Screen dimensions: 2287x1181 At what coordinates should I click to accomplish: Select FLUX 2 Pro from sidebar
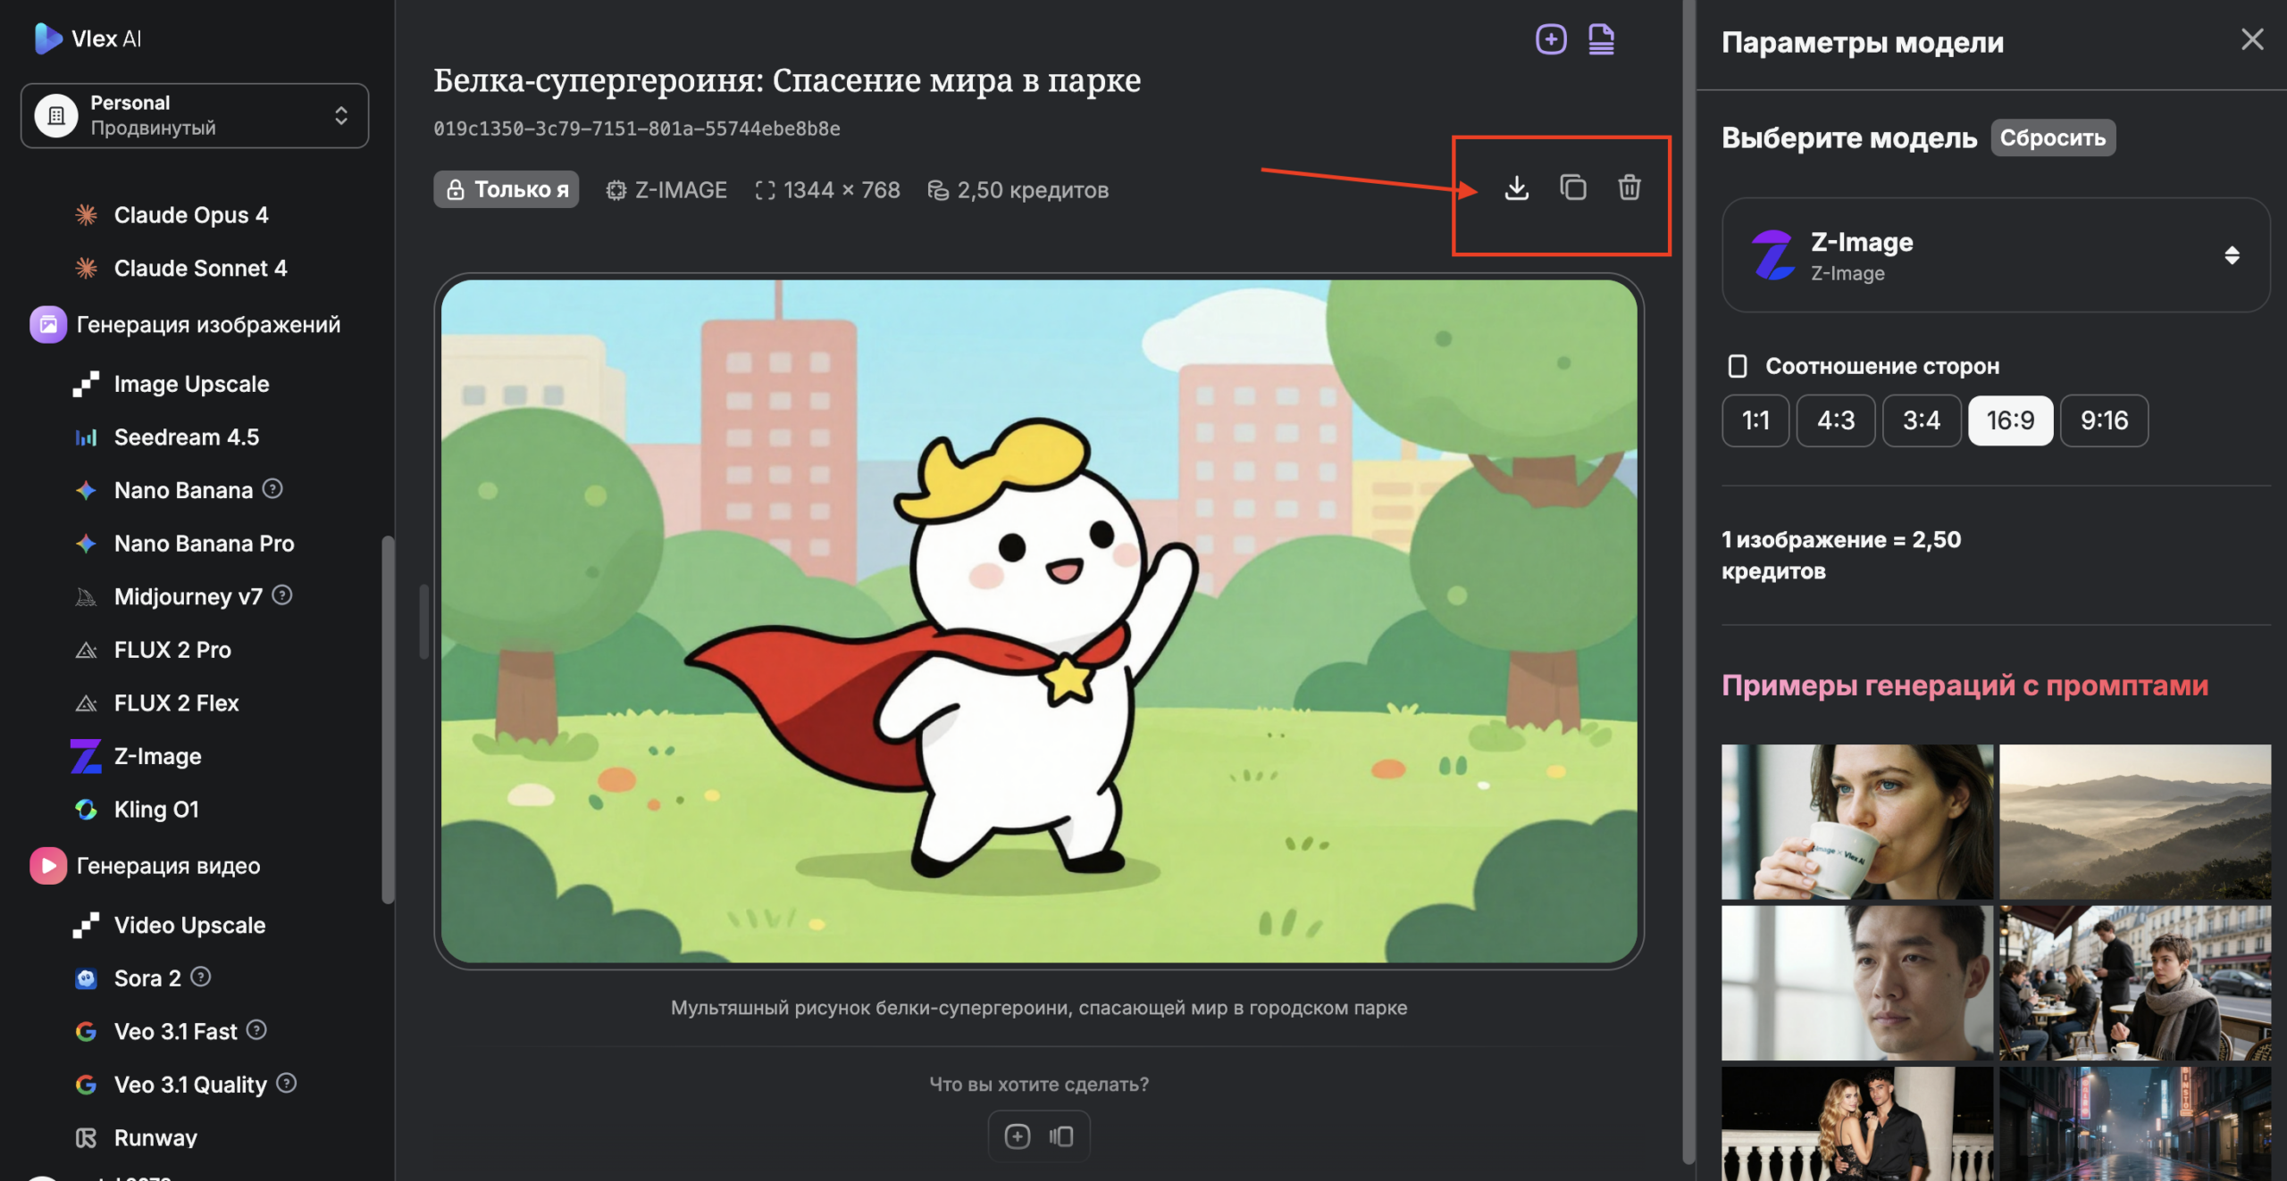tap(172, 650)
